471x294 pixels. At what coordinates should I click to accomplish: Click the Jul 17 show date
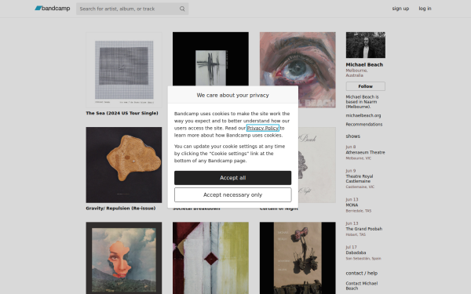351,247
